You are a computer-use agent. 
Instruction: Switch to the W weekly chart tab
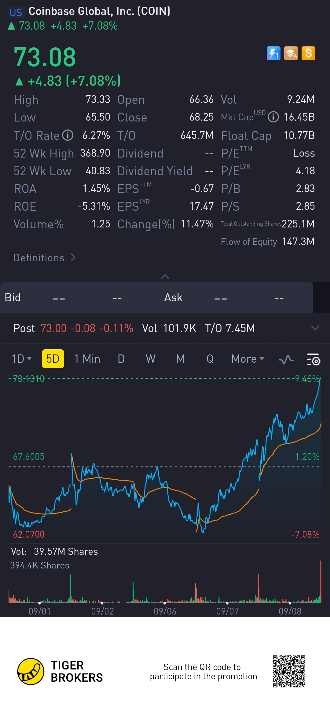coord(150,359)
